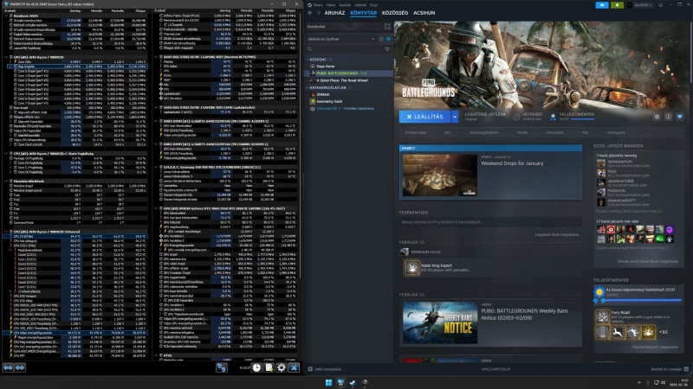Click HWiNFO save log file icon
The height and width of the screenshot is (389, 693).
pyautogui.click(x=269, y=367)
